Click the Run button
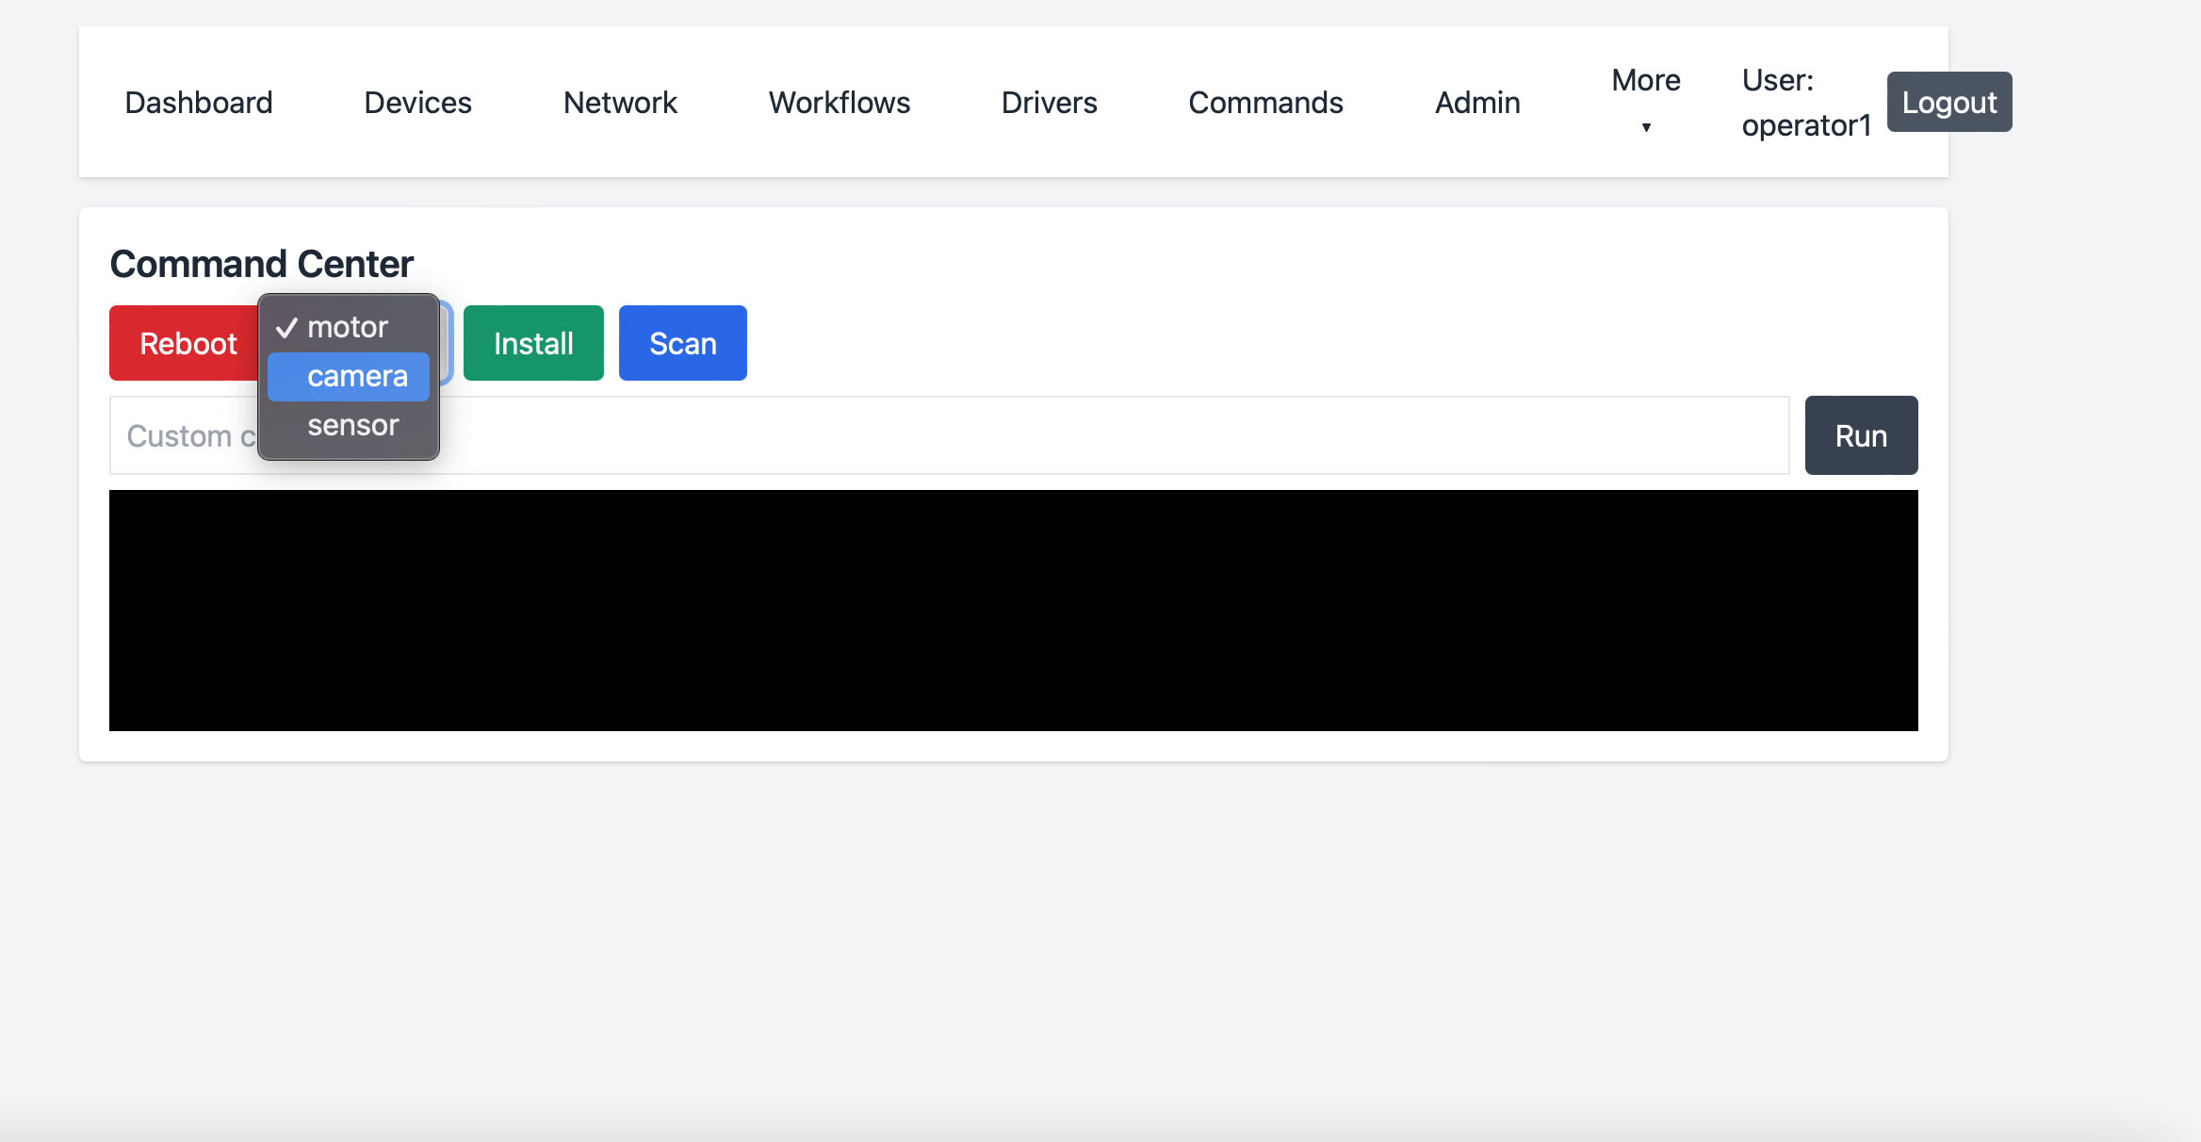This screenshot has width=2201, height=1142. pos(1861,435)
